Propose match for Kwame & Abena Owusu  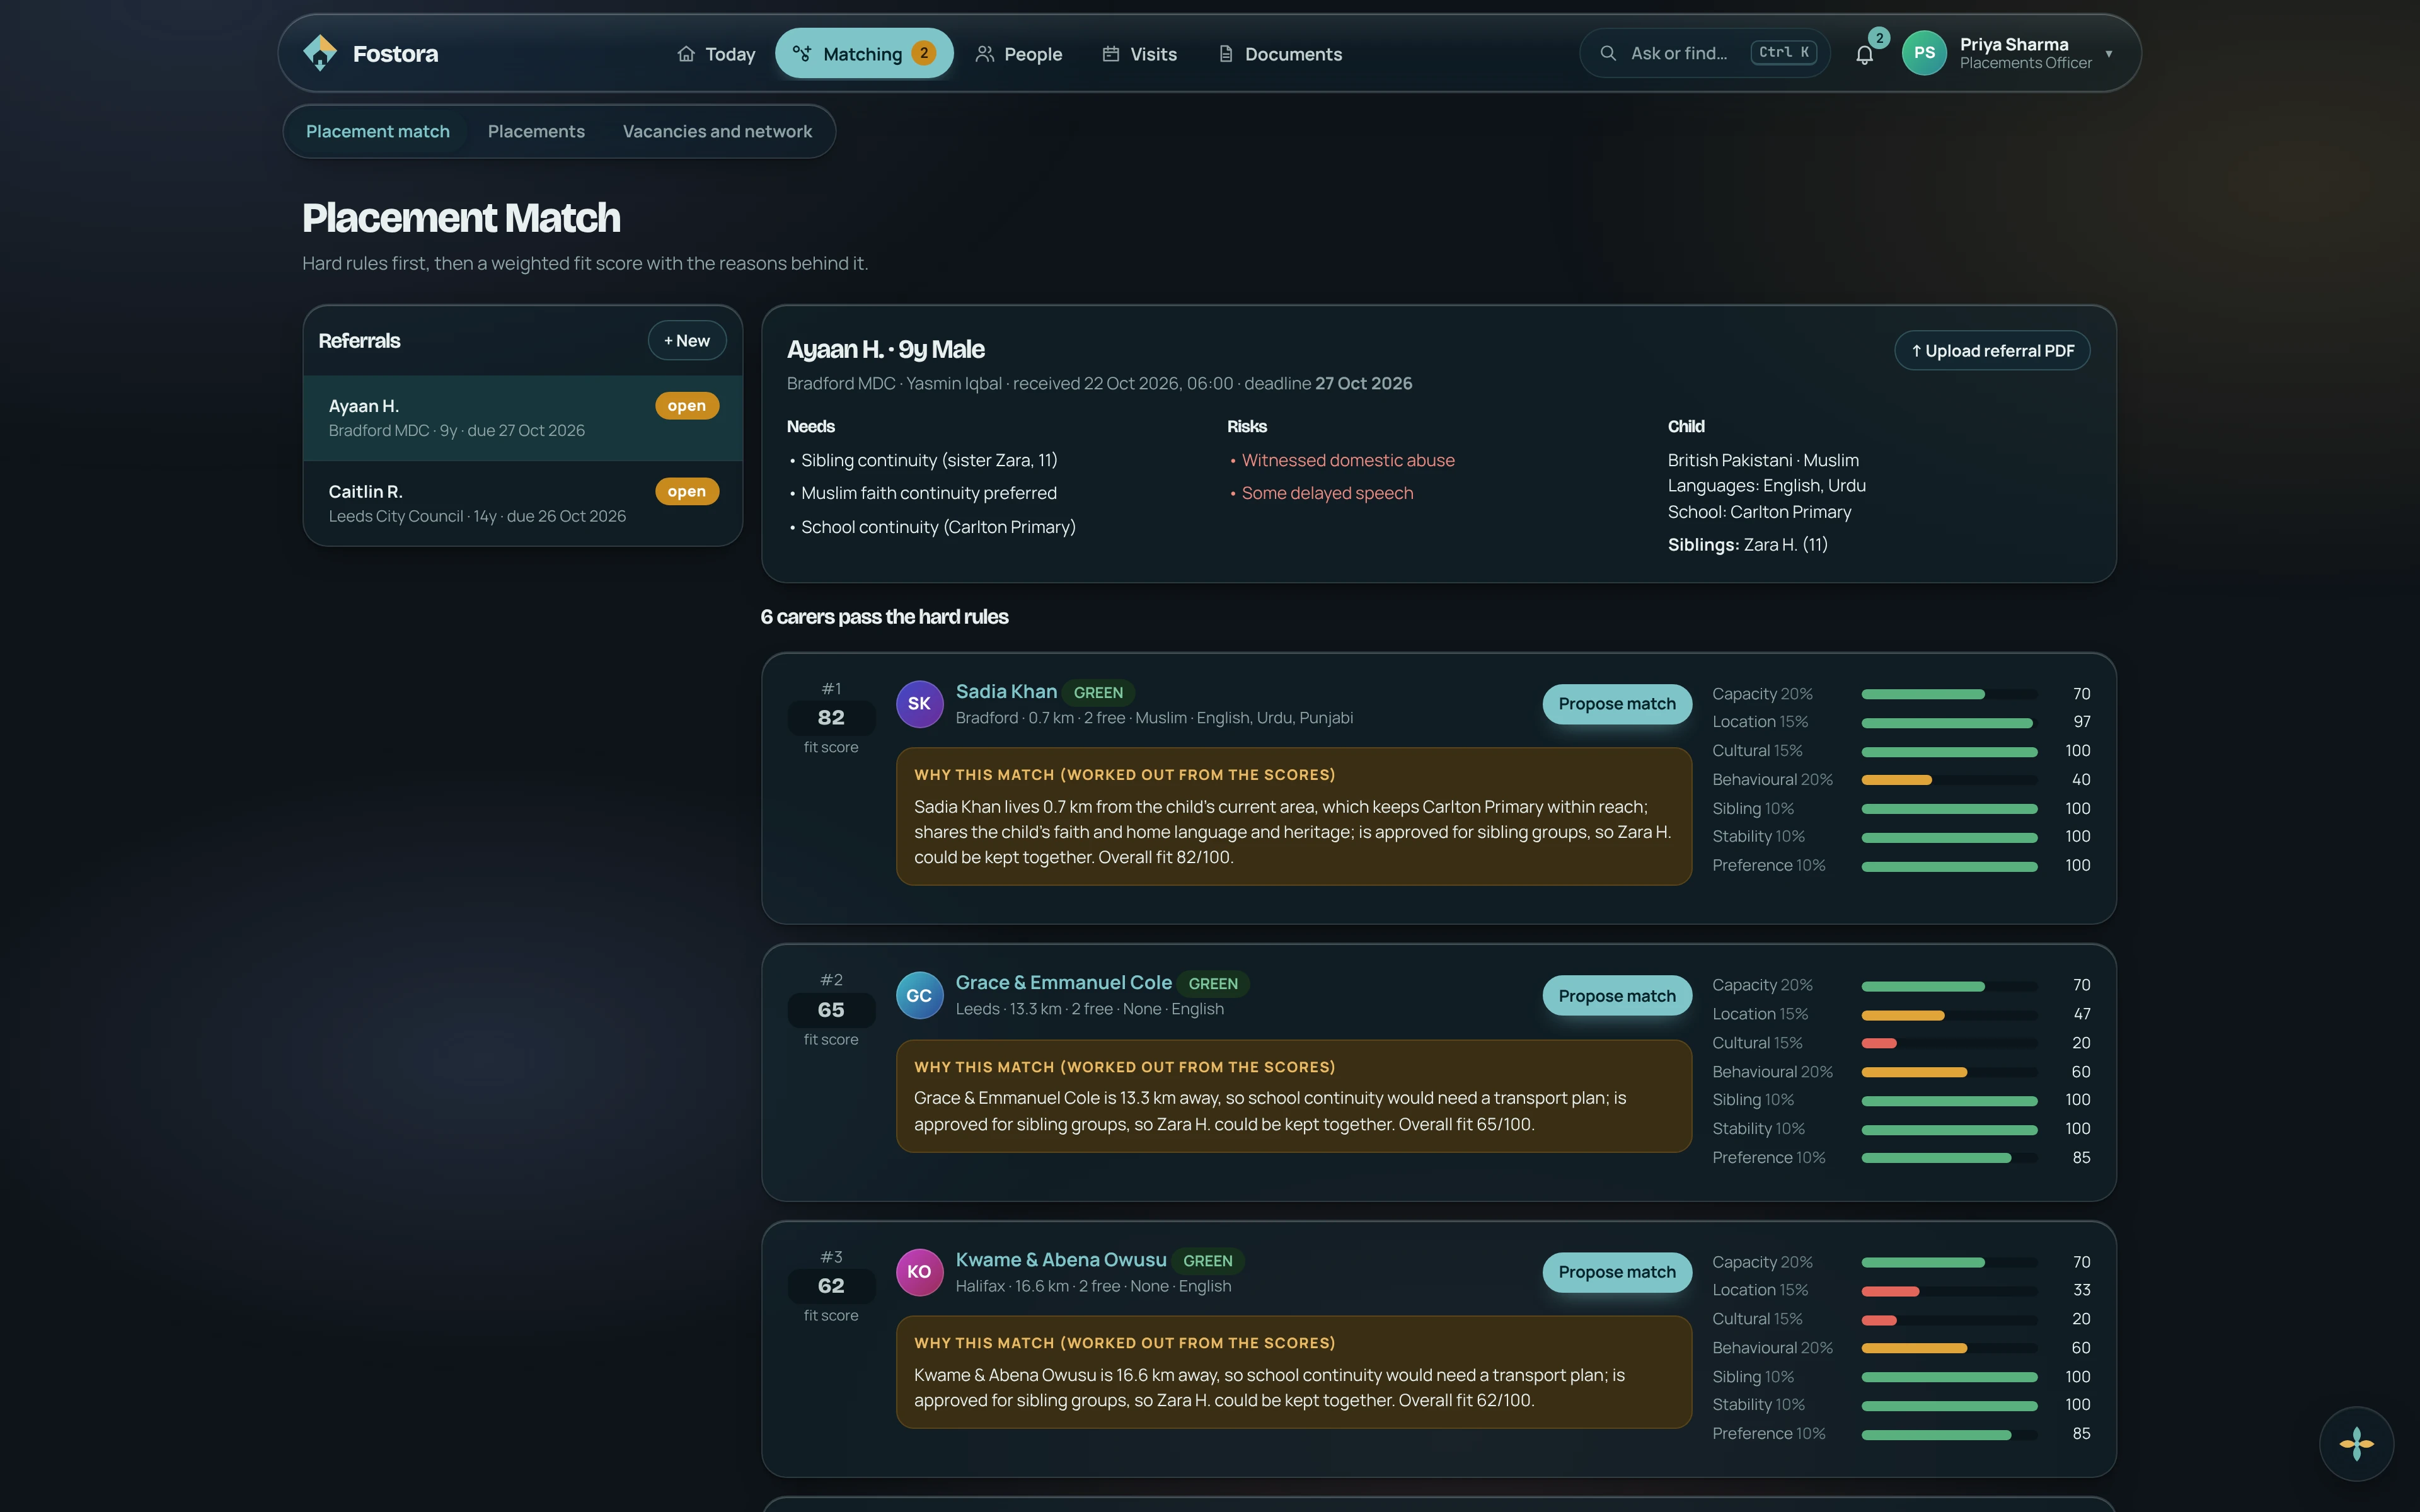[x=1617, y=1272]
